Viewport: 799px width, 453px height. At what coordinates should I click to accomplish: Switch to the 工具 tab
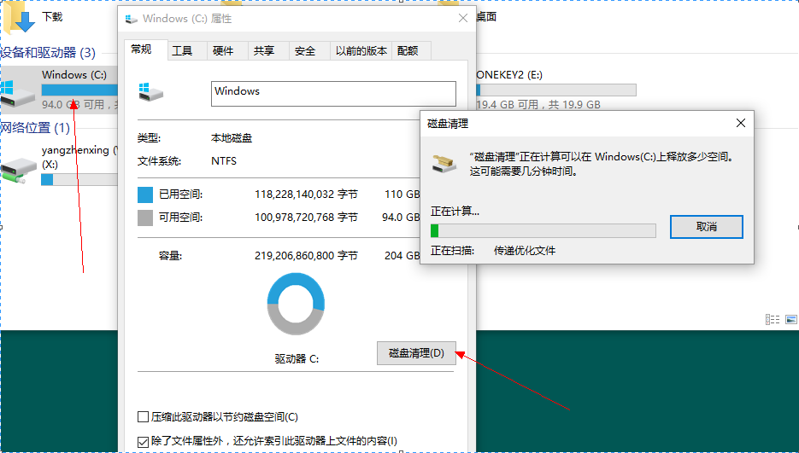click(x=182, y=51)
